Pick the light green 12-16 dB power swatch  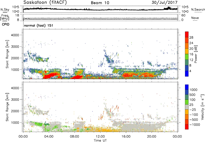tap(187, 57)
